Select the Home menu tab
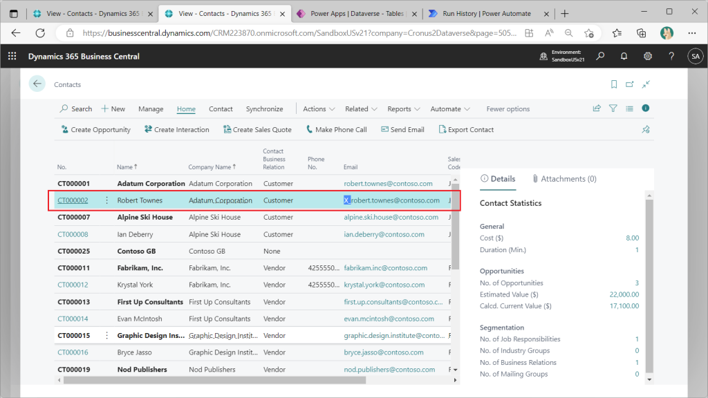708x398 pixels. click(186, 108)
